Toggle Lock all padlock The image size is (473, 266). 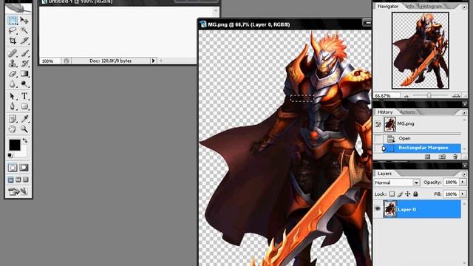coord(415,194)
